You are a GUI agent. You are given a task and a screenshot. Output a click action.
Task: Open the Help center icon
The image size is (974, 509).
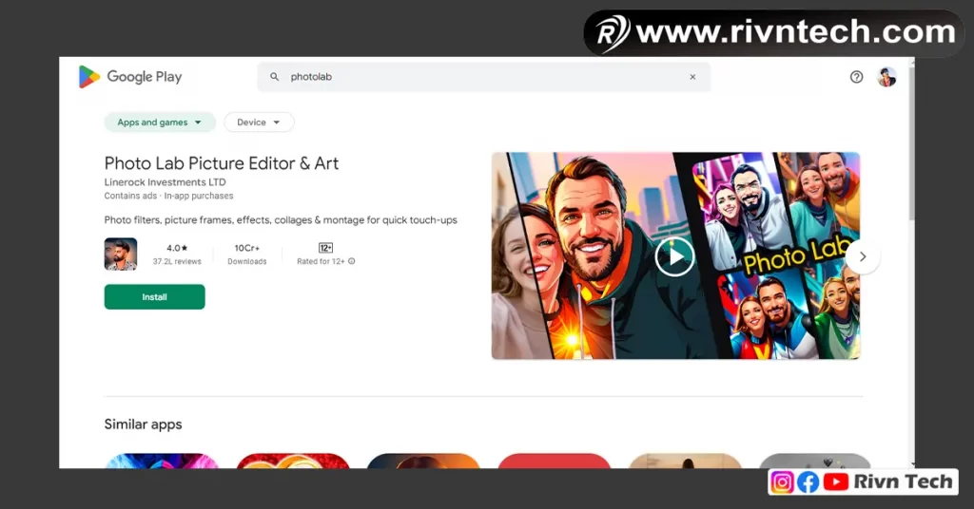(857, 77)
